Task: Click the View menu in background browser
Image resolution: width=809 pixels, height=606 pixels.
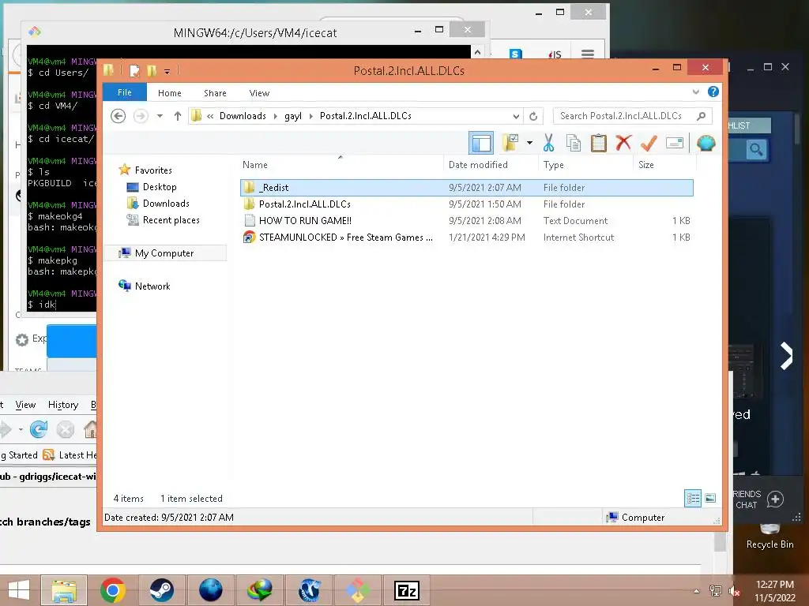Action: tap(25, 405)
